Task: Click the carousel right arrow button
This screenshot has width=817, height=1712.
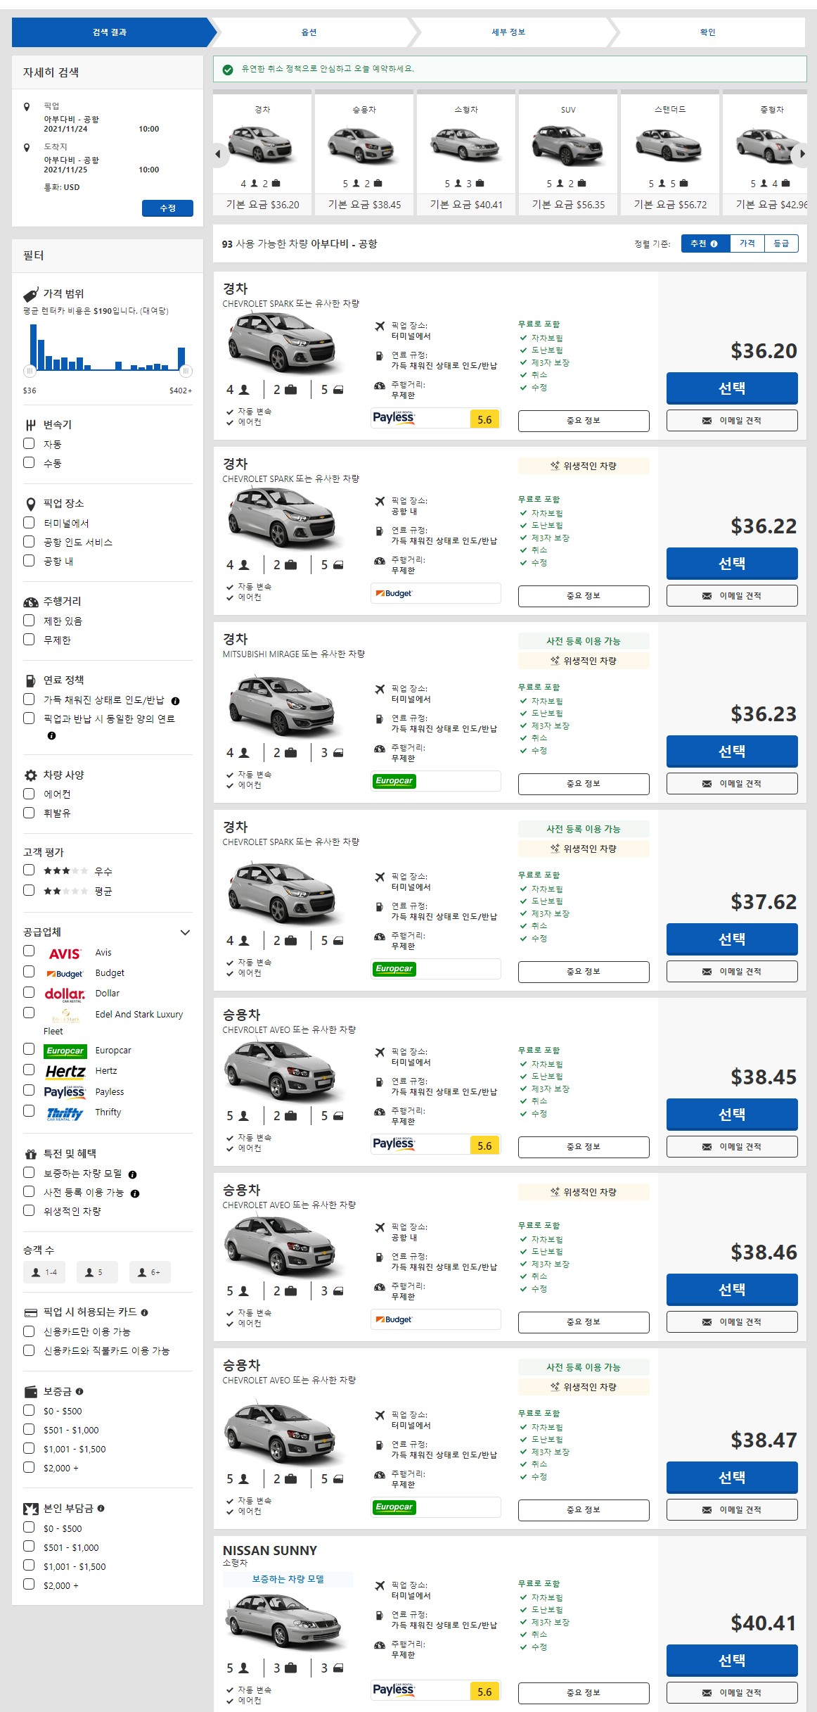Action: (x=802, y=153)
